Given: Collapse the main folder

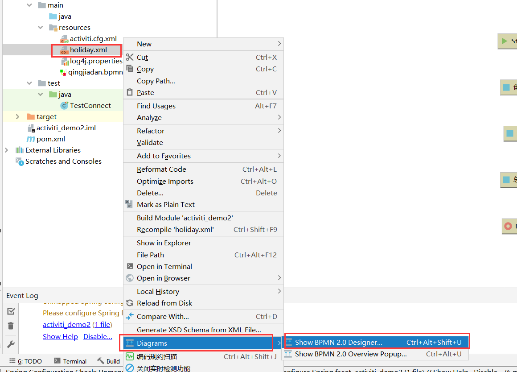Looking at the screenshot, I should click(29, 5).
